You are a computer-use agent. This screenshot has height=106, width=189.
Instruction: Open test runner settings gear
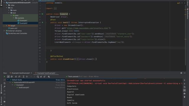coord(49,77)
